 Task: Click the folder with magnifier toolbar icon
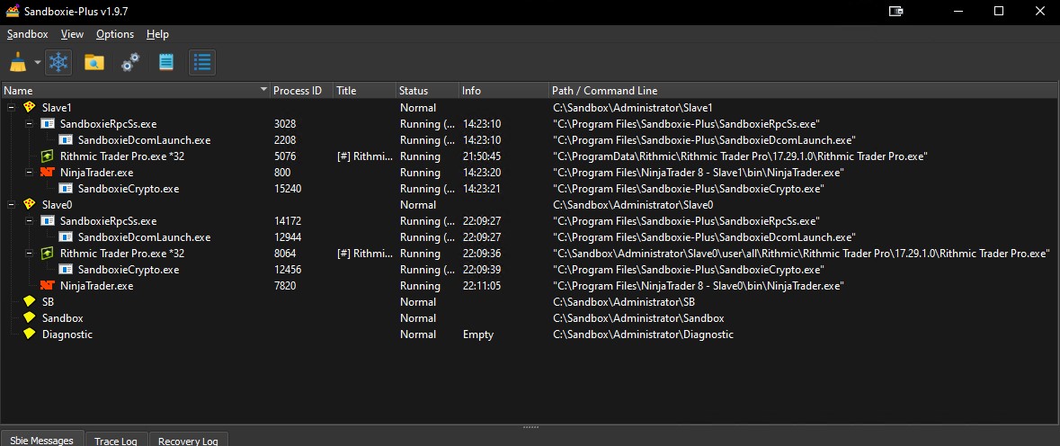(x=94, y=63)
